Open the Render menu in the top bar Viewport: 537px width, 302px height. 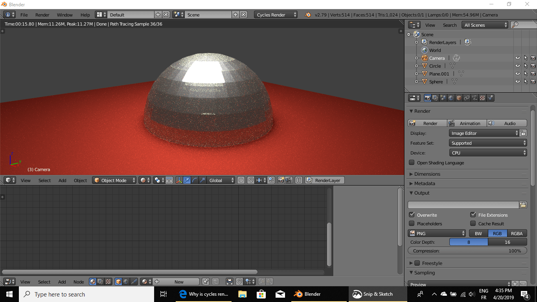[x=42, y=15]
